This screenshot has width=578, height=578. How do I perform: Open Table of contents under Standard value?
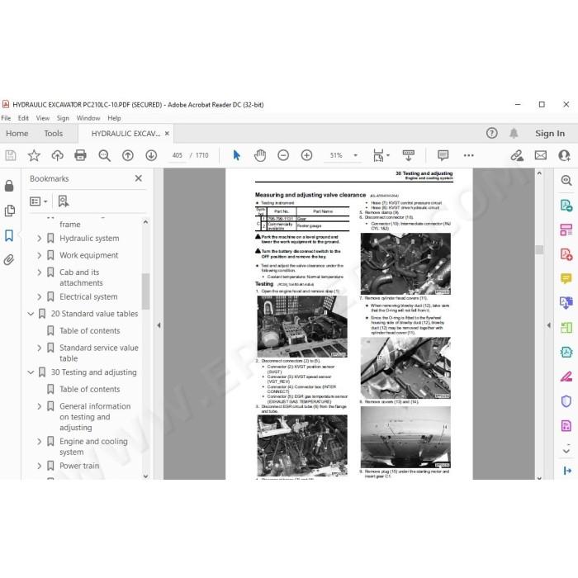[89, 331]
